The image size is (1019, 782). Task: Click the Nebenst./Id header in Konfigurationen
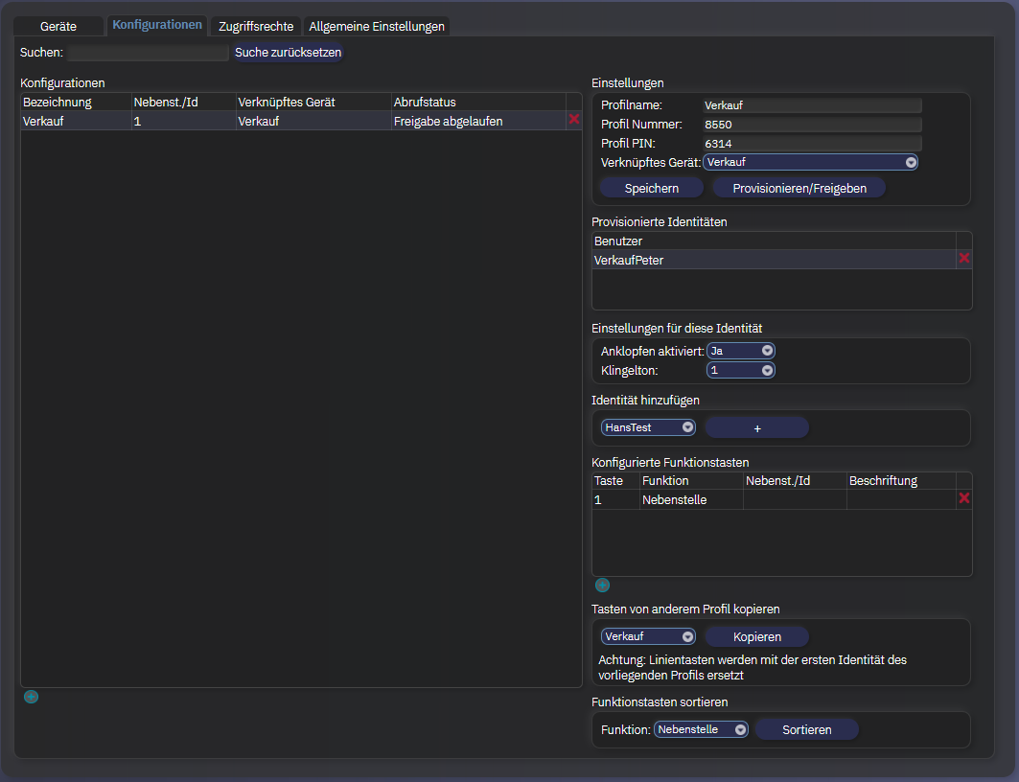183,102
